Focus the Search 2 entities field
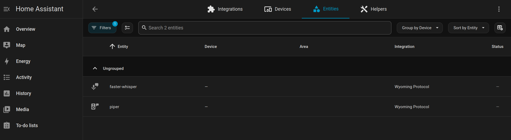Viewport: 511px width, 140px height. tap(265, 28)
